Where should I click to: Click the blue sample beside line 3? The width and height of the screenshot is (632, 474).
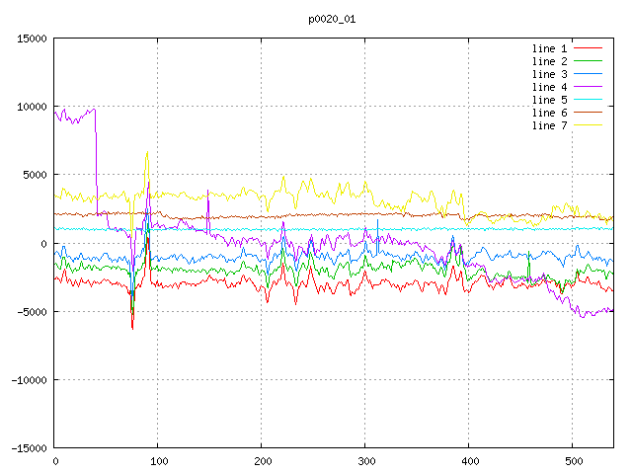tap(588, 74)
